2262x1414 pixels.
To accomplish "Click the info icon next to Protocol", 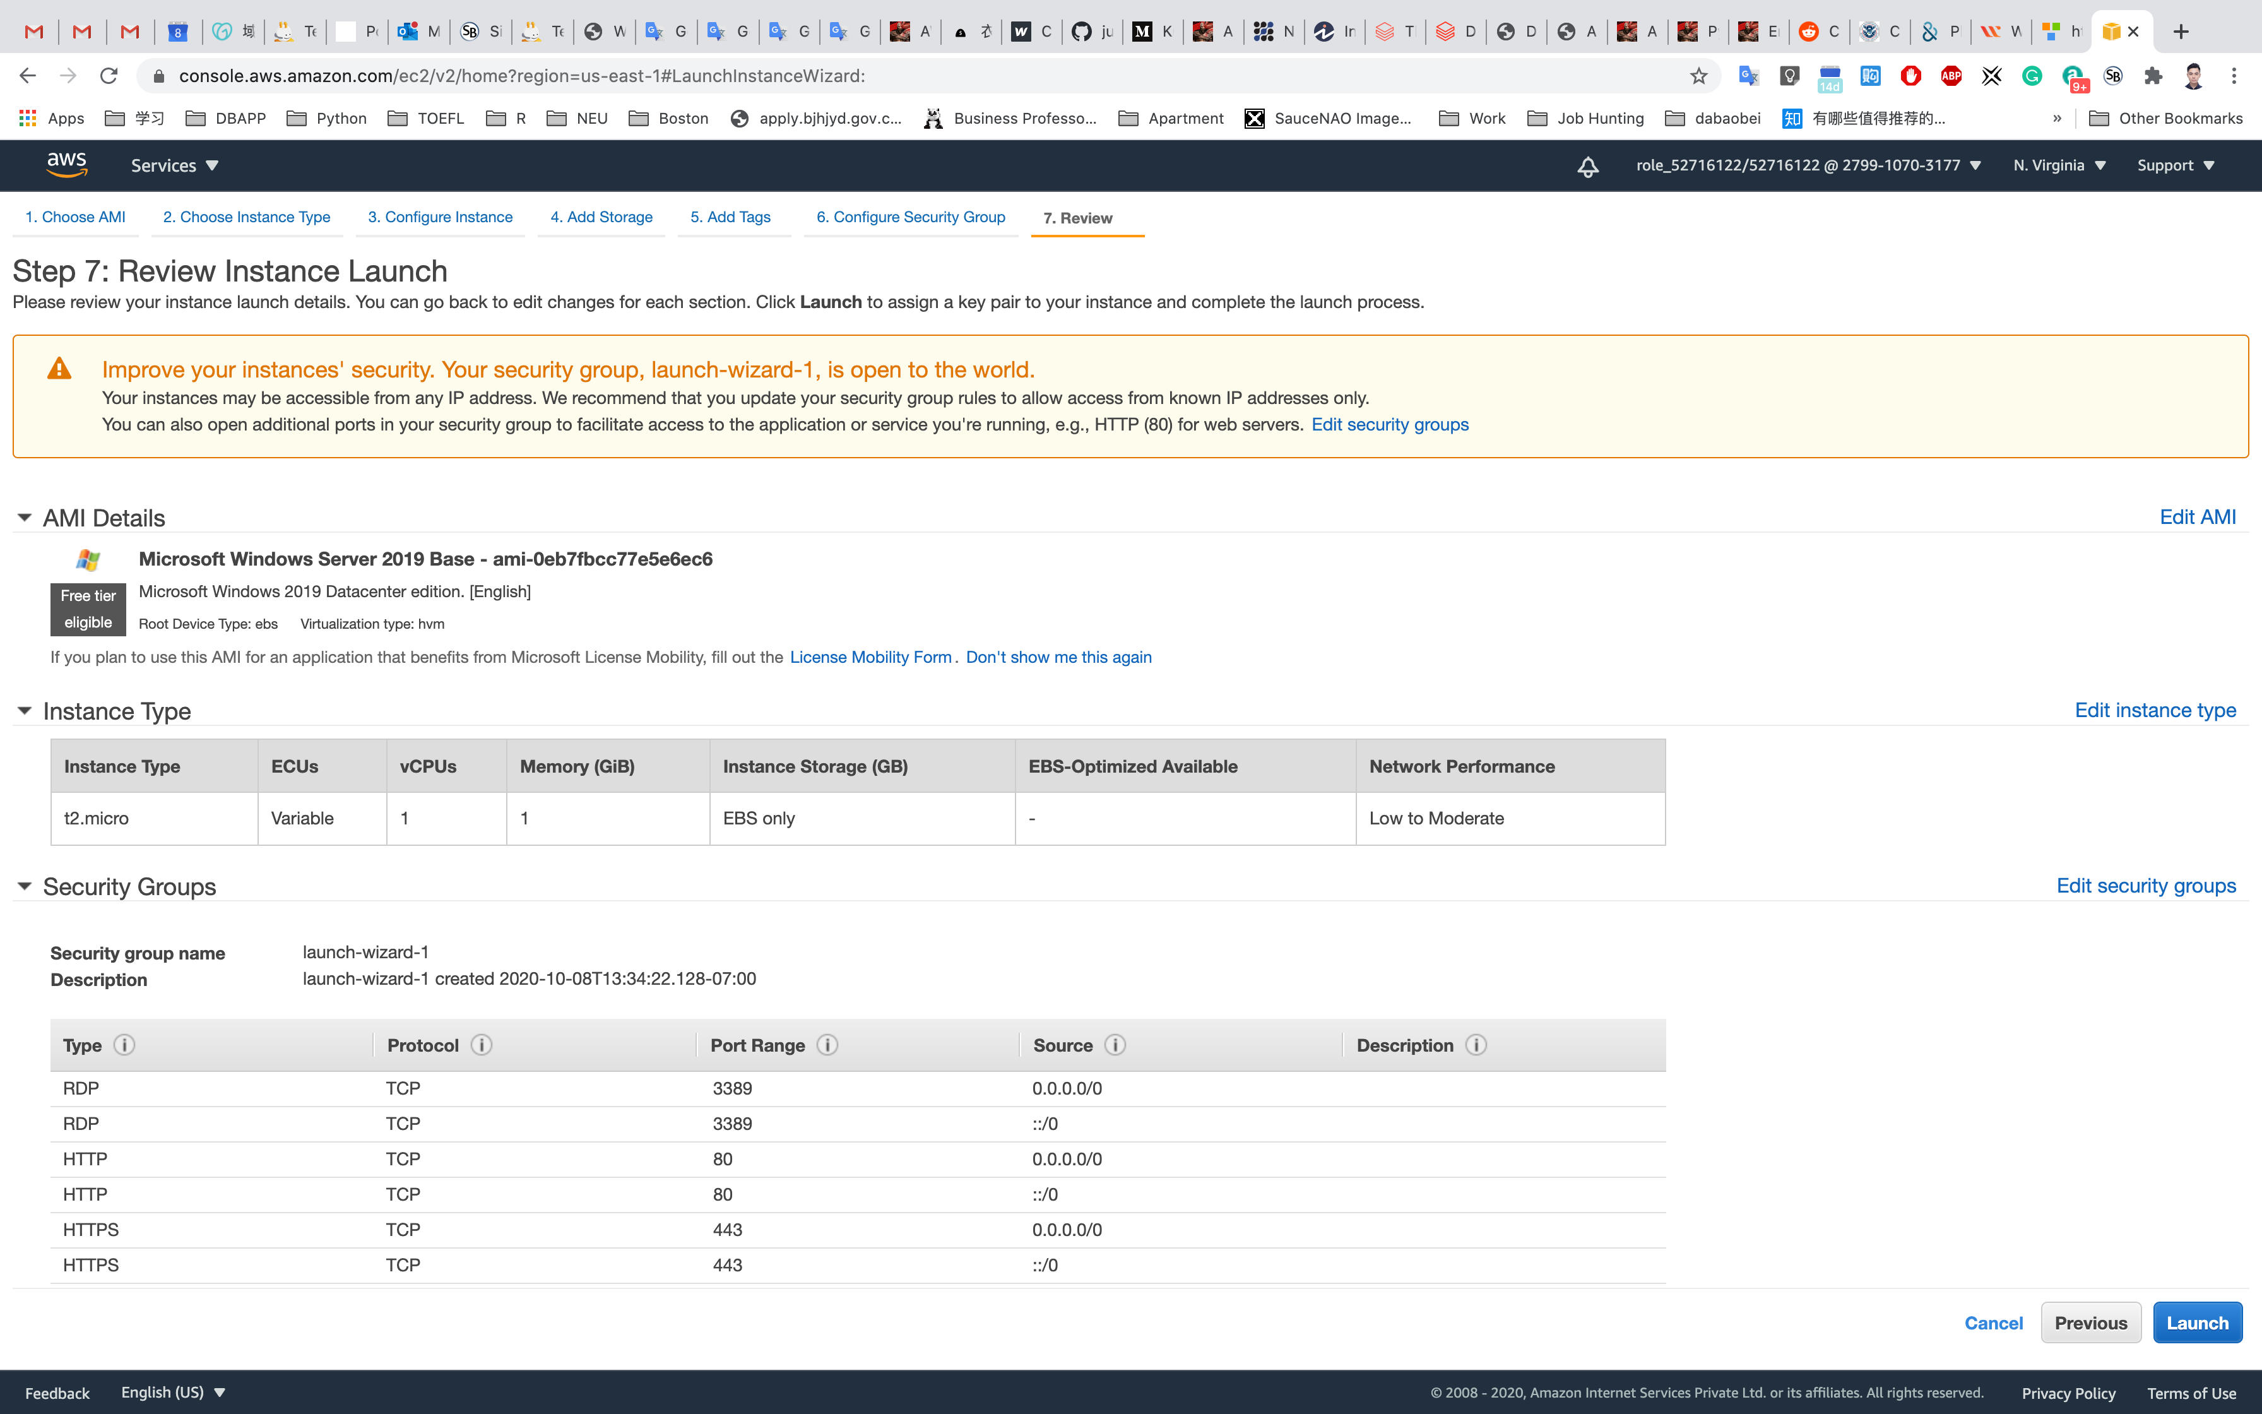I will tap(482, 1045).
